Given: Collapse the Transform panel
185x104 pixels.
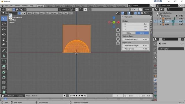Looking at the screenshot, I should [x=123, y=17].
